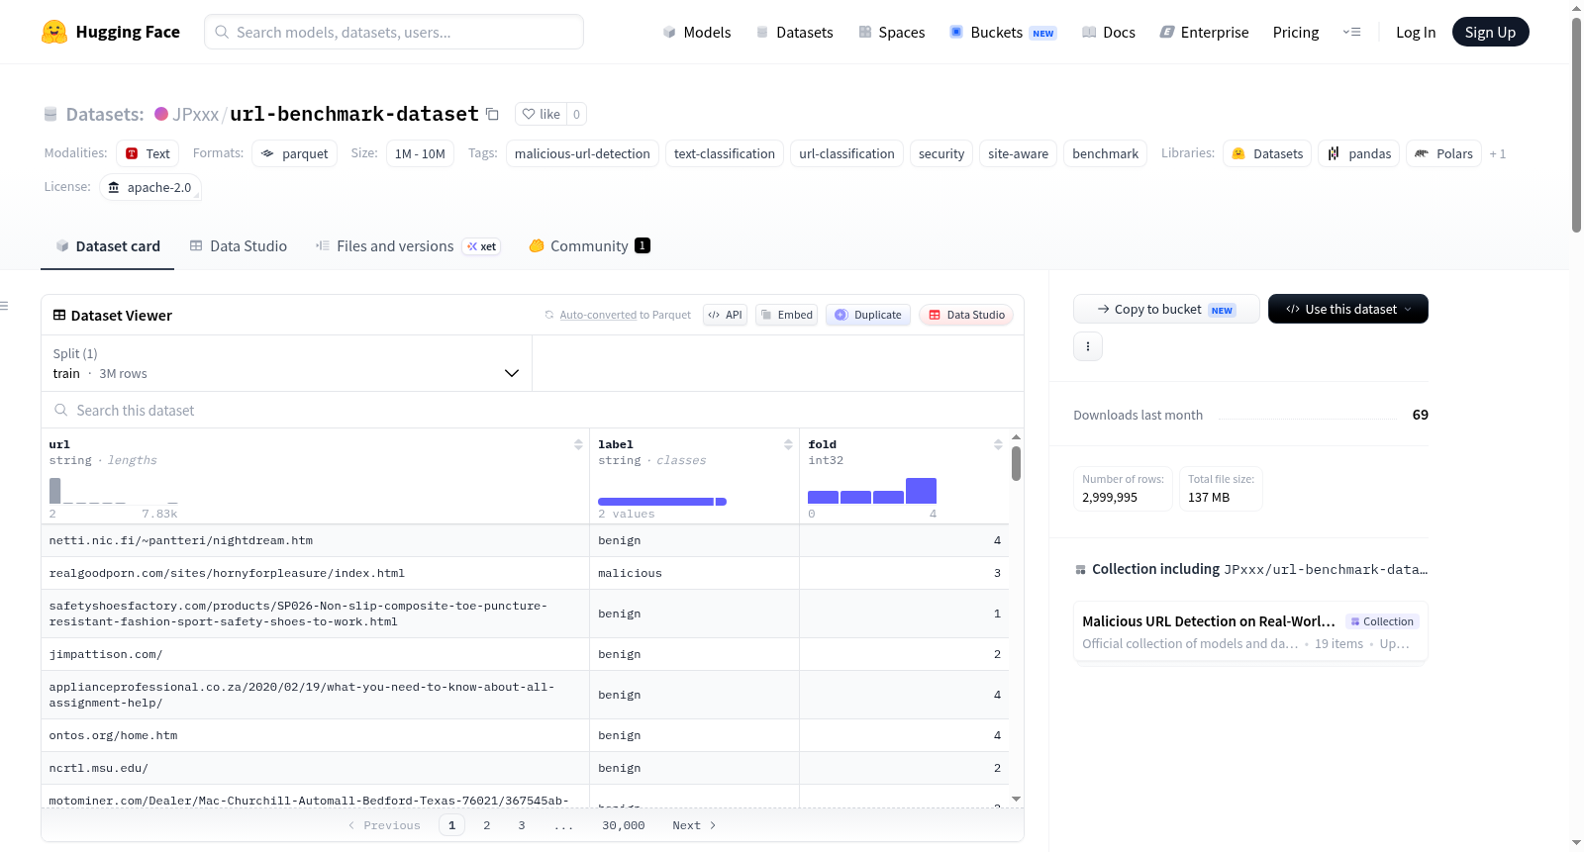Click the Log In link
The width and height of the screenshot is (1584, 852).
pyautogui.click(x=1416, y=32)
